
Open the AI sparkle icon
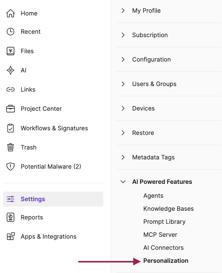pyautogui.click(x=11, y=70)
